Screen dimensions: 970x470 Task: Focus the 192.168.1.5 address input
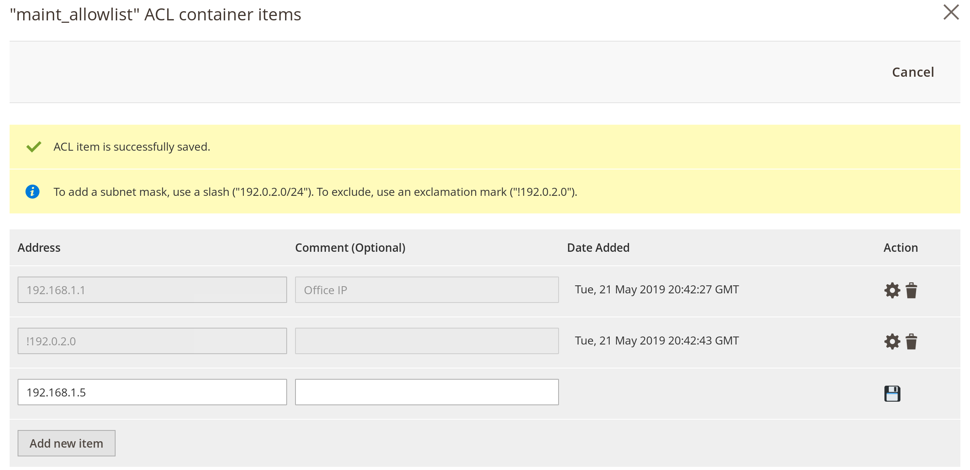pyautogui.click(x=152, y=392)
